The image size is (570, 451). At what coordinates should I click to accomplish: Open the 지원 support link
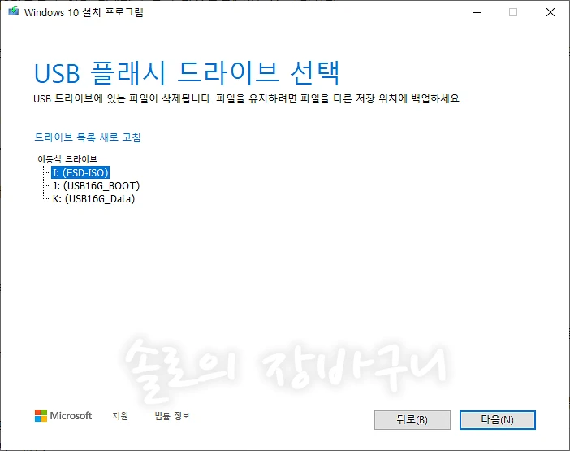120,416
